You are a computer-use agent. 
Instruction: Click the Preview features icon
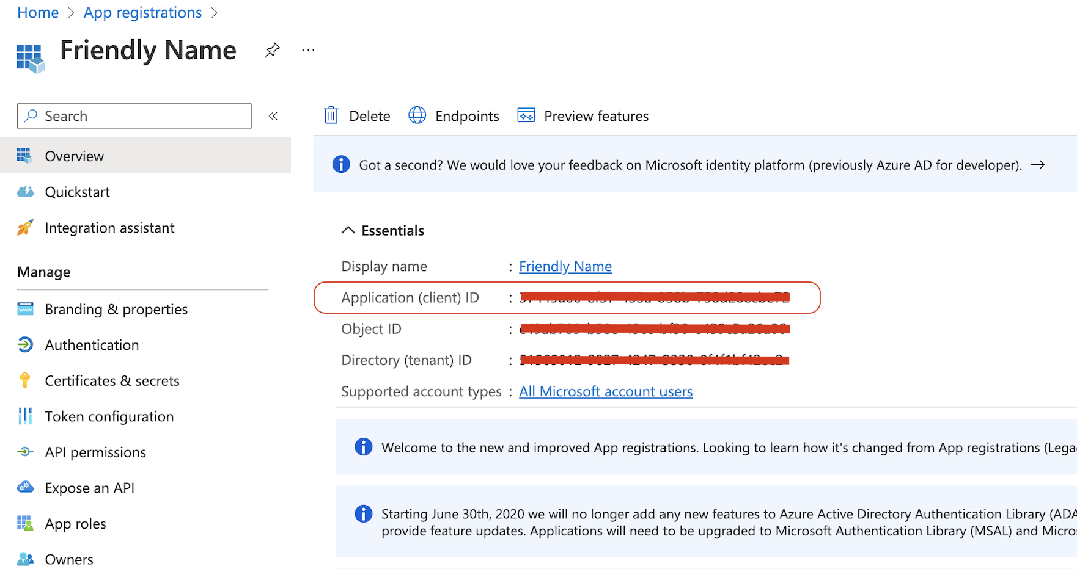526,115
